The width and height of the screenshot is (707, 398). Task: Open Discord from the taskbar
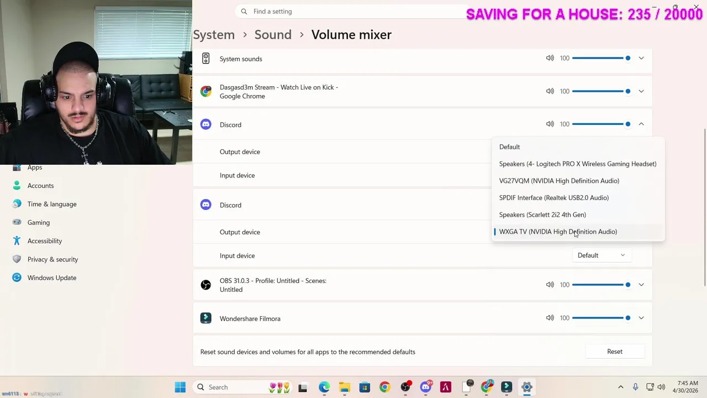pyautogui.click(x=426, y=387)
